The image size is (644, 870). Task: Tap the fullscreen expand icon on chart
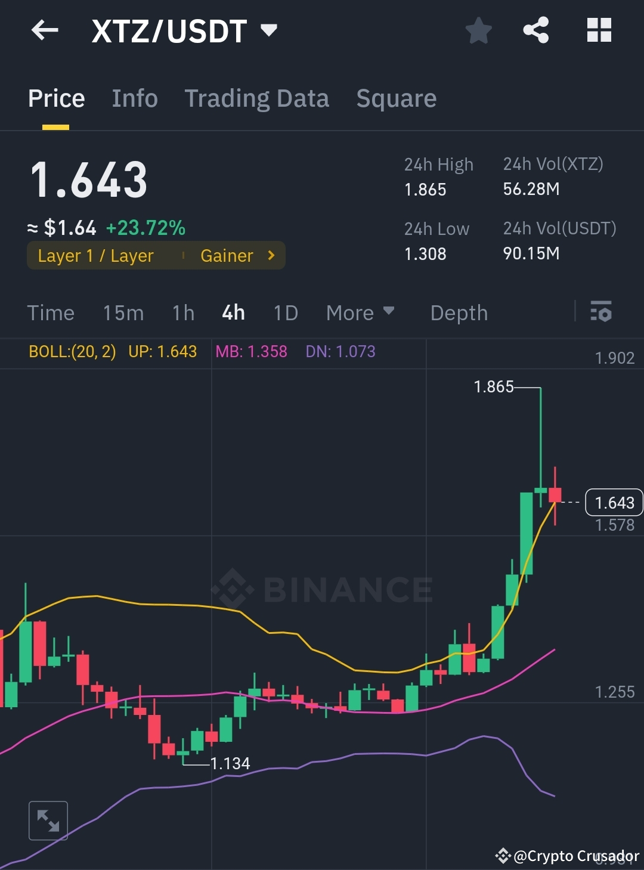[x=48, y=819]
